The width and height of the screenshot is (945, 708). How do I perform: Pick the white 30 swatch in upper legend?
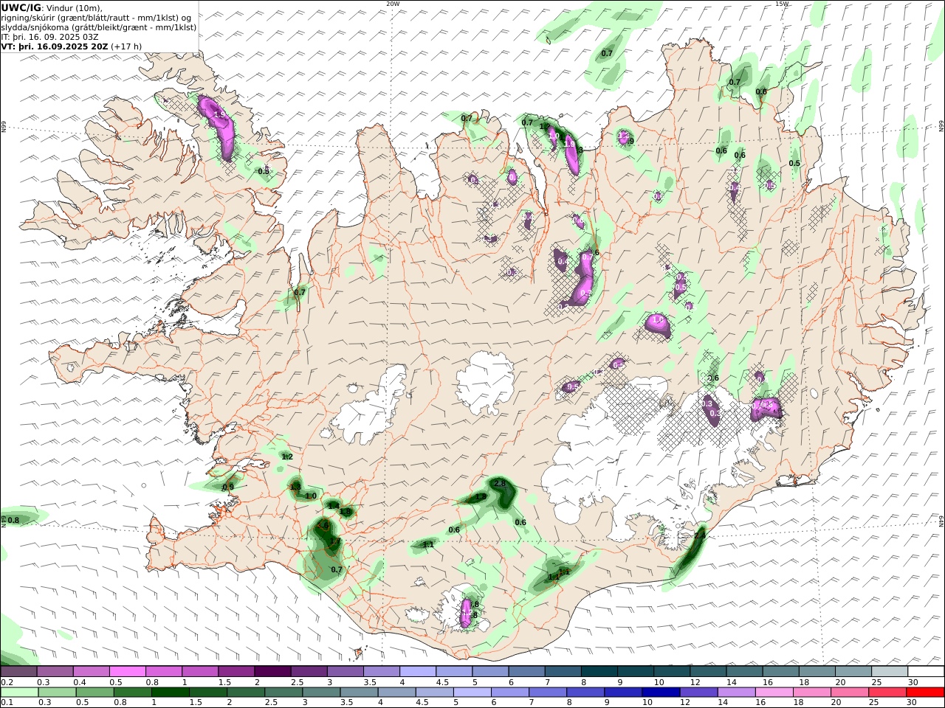[x=926, y=672]
